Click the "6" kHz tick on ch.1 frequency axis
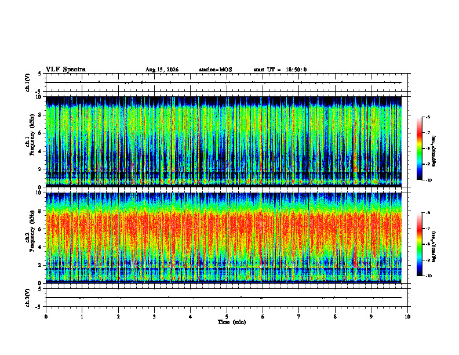Screen dimensions: 459x355 [x=40, y=133]
